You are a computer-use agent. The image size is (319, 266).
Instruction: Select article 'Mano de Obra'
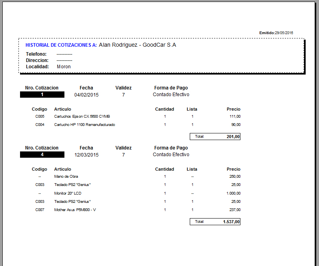pyautogui.click(x=66, y=177)
